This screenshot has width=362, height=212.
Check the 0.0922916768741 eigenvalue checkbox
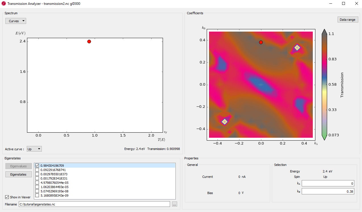click(37, 170)
